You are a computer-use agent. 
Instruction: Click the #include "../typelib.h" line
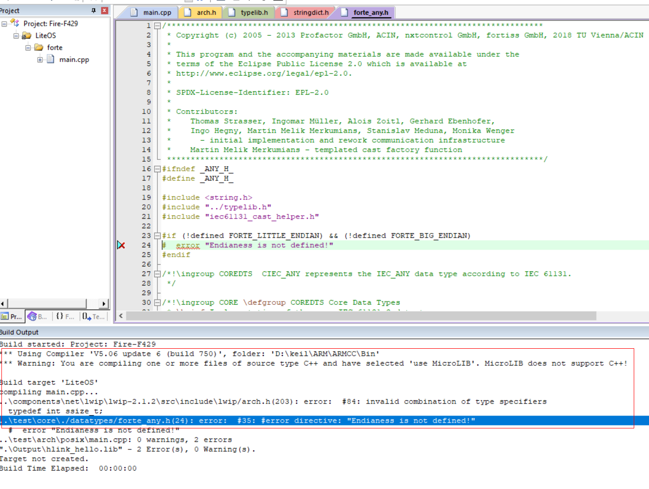pyautogui.click(x=216, y=207)
